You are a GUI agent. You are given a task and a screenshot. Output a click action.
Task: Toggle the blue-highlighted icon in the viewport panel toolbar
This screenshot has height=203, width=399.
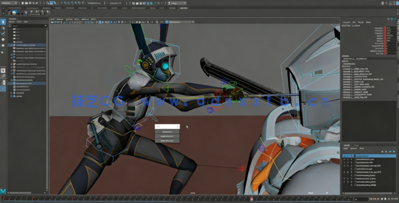[100, 22]
